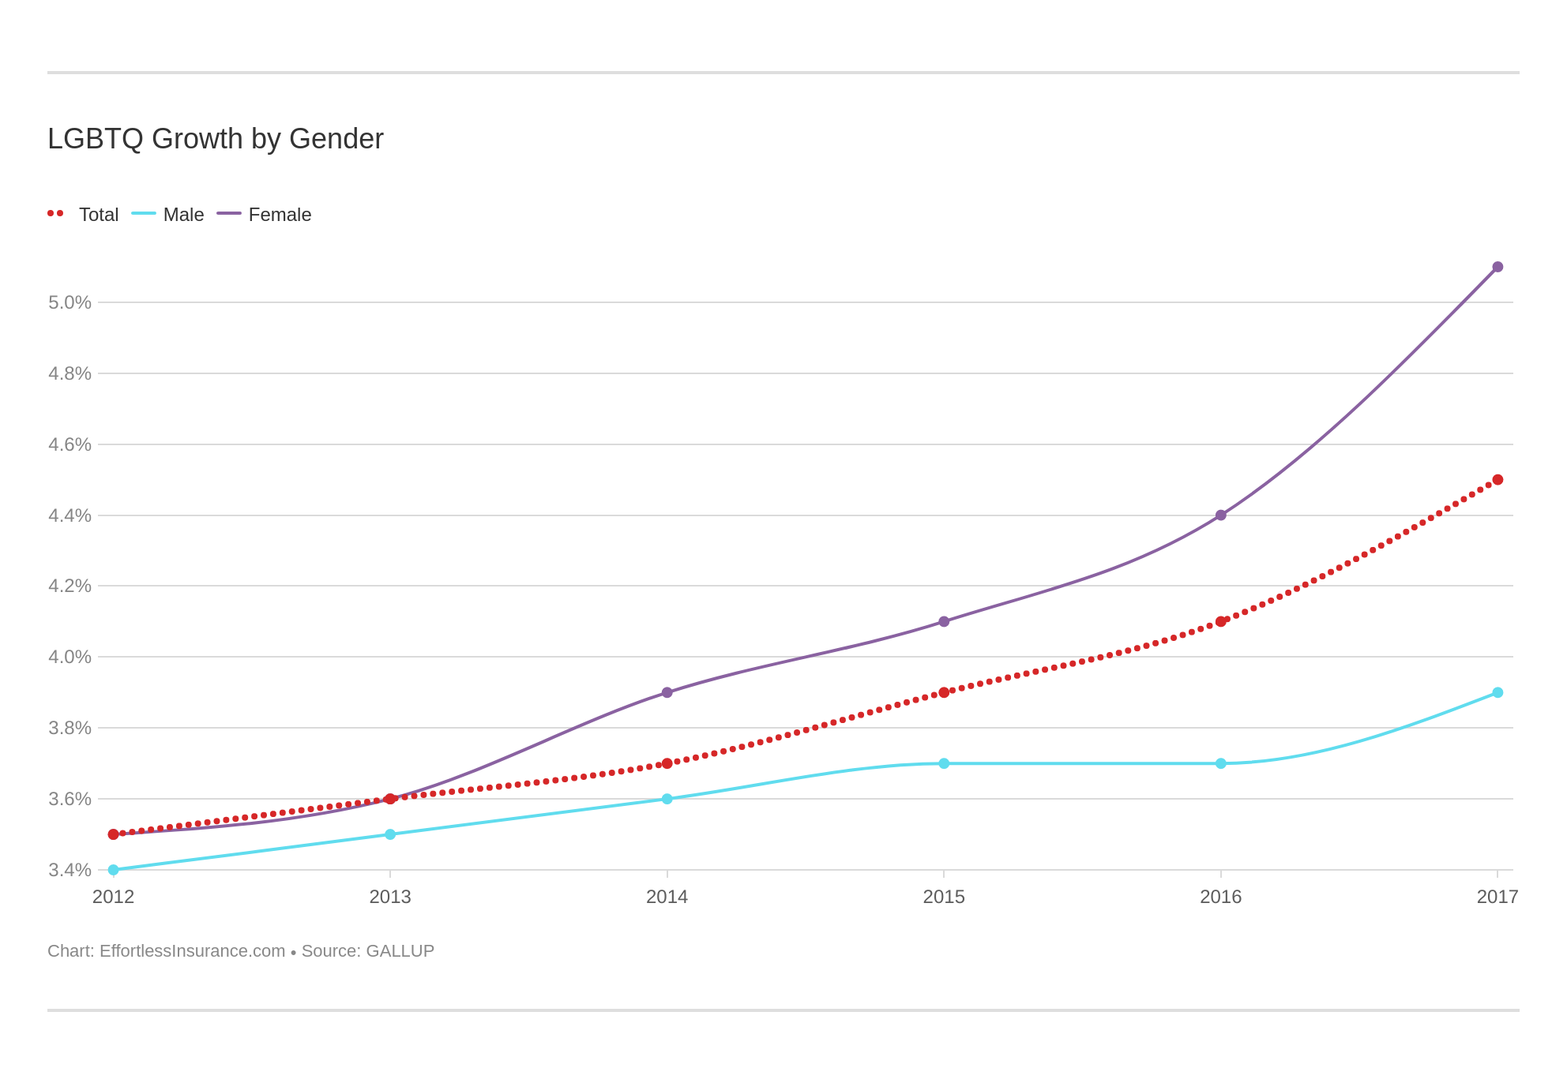The width and height of the screenshot is (1567, 1083).
Task: Click the 4.2% y-axis label
Action: (70, 586)
